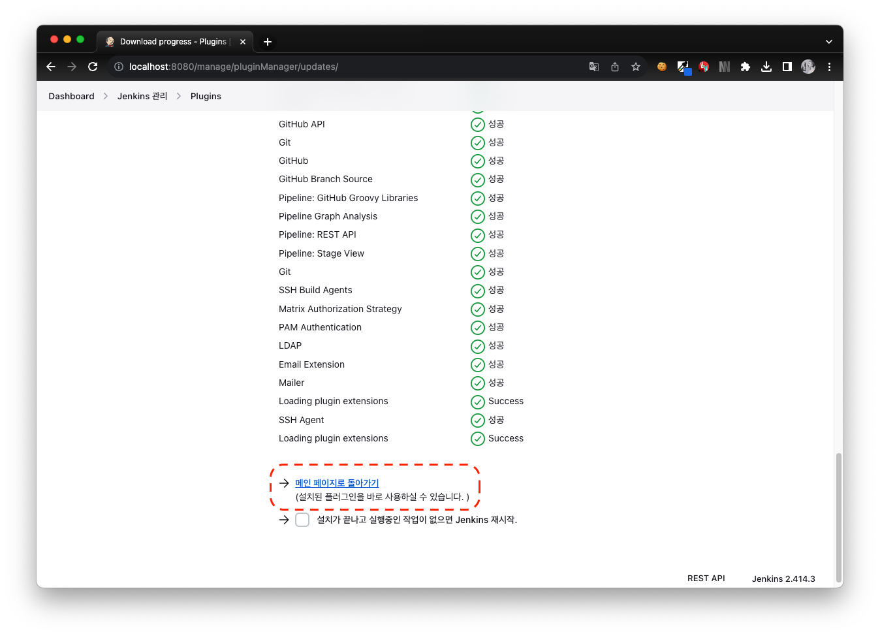
Task: Open Google Translate for this page
Action: (594, 67)
